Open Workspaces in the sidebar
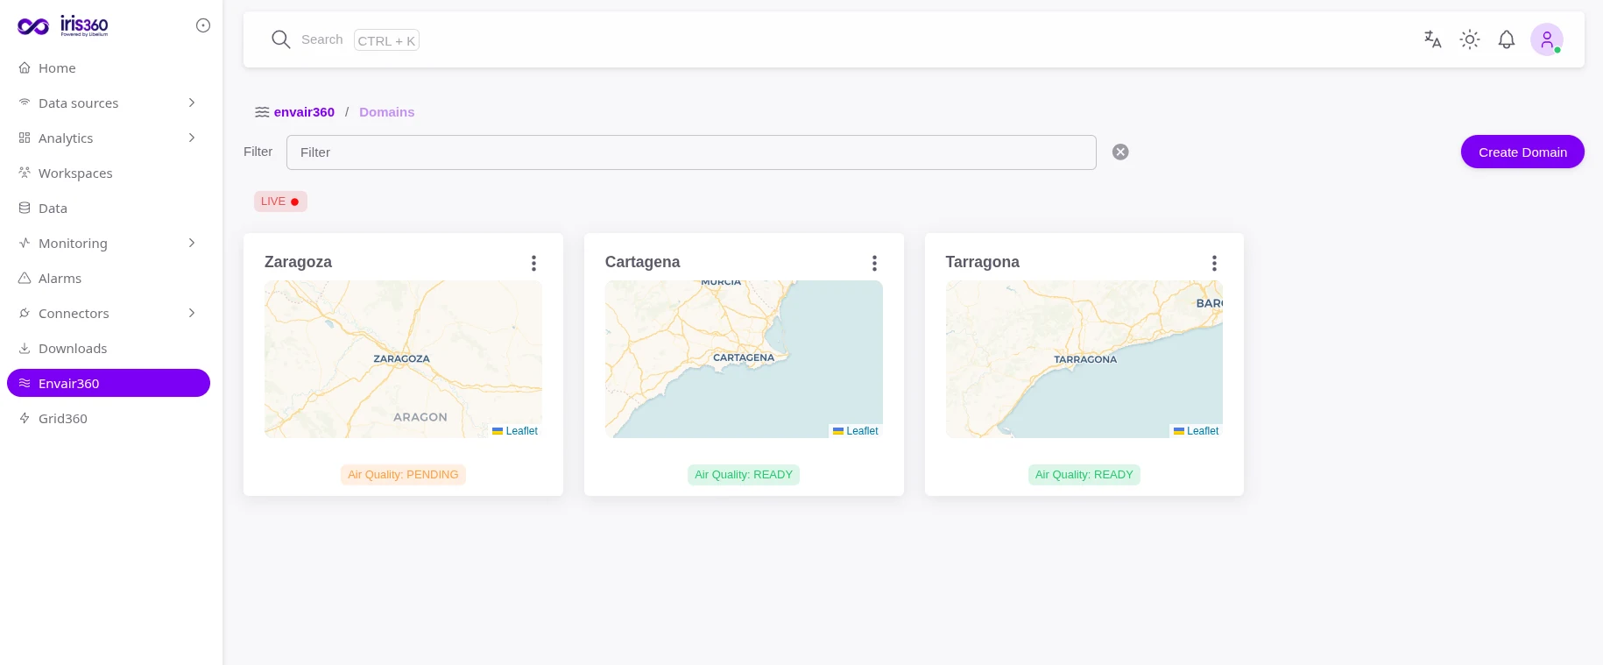Screen dimensions: 1603x665 pyautogui.click(x=109, y=173)
